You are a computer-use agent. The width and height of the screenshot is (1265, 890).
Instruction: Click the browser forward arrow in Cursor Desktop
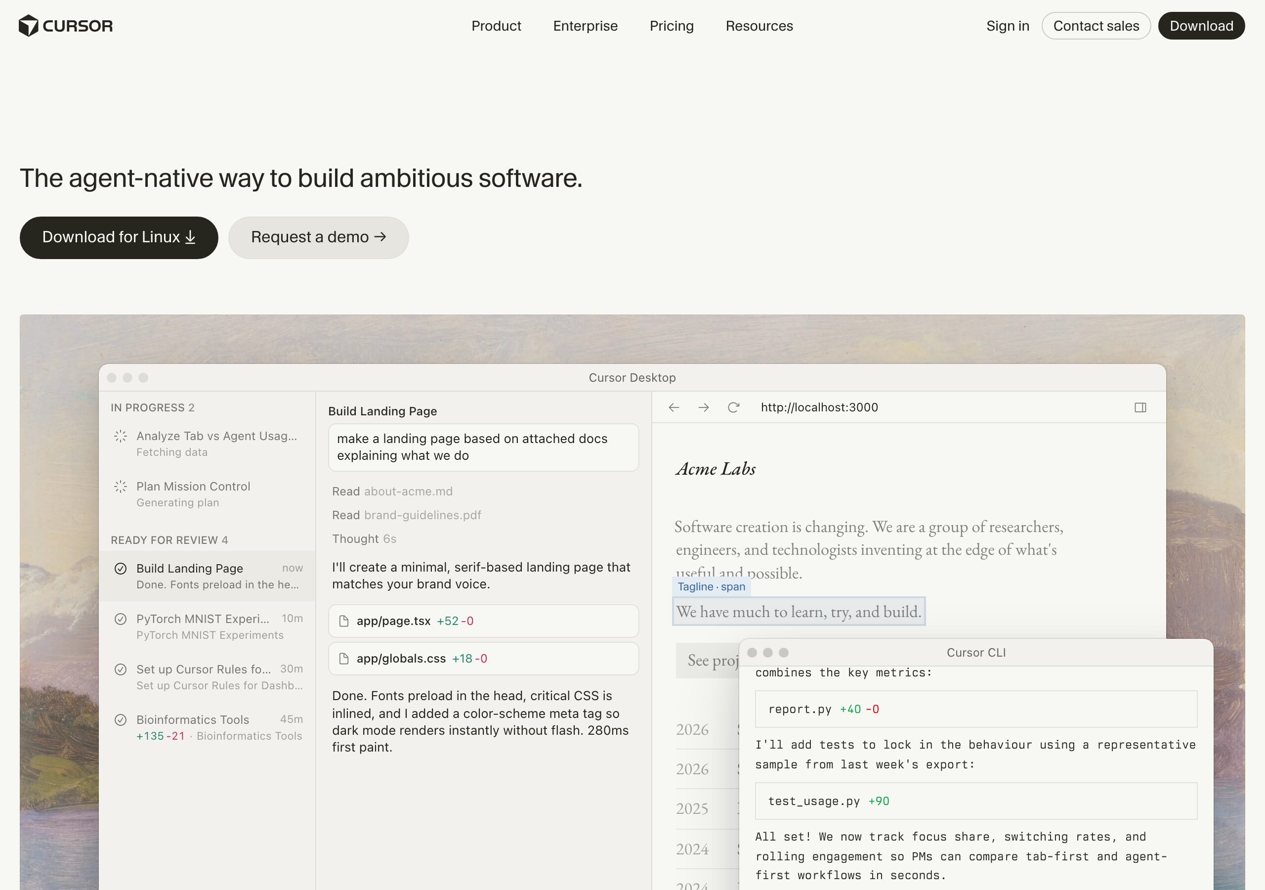(704, 407)
